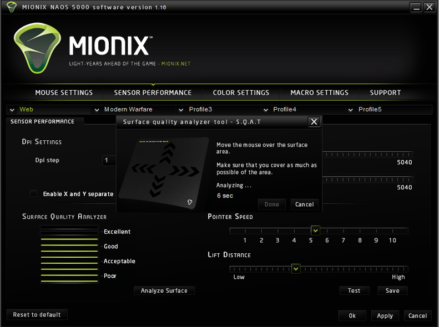Click the Pointer Speed slider handle

tap(316, 231)
